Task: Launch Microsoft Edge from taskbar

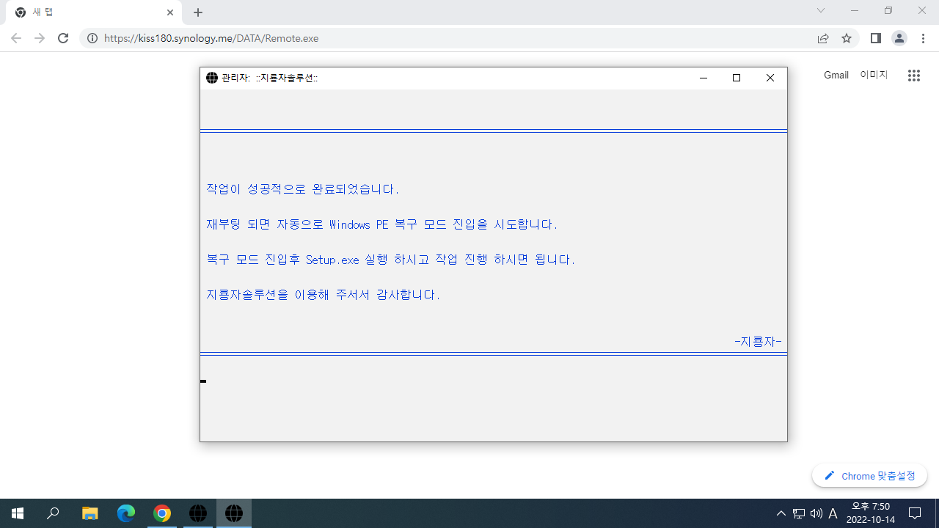Action: click(126, 513)
